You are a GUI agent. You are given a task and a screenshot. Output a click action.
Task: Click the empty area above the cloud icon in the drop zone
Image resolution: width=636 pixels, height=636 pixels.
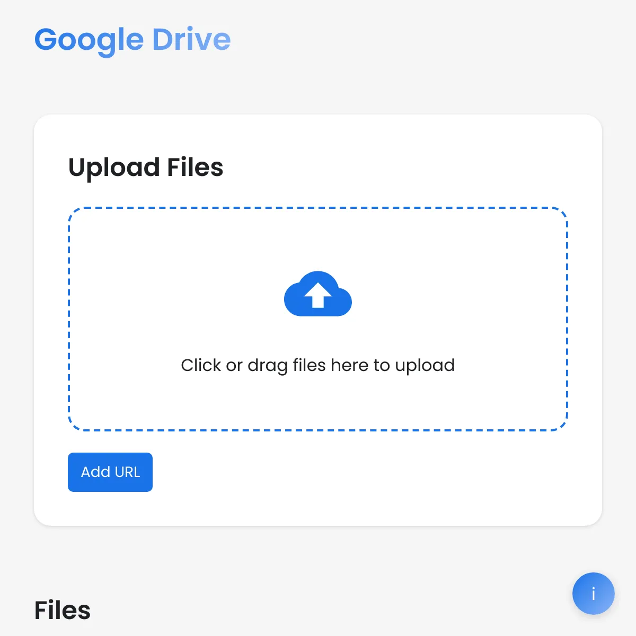318,238
